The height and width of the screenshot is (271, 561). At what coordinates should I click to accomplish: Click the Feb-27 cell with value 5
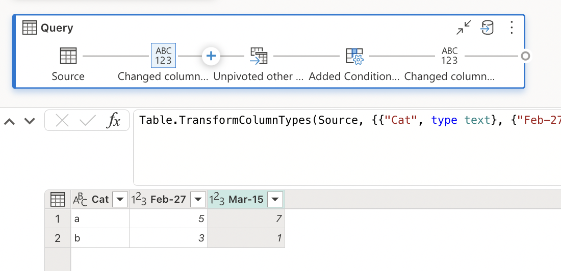pos(168,219)
